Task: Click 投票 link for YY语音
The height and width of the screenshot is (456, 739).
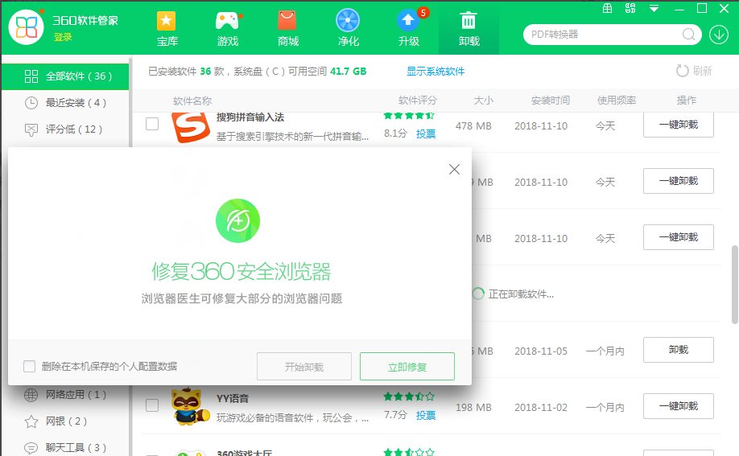Action: point(426,415)
